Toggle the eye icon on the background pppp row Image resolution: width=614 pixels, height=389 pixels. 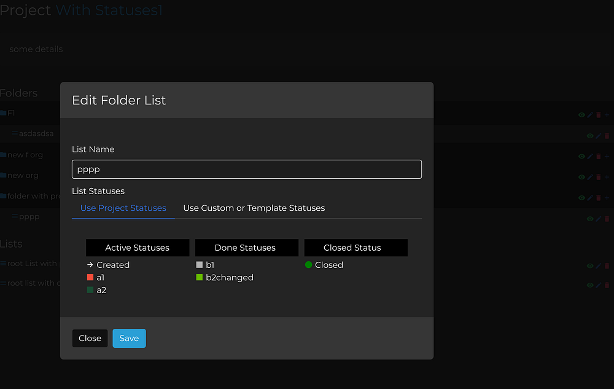click(x=590, y=219)
